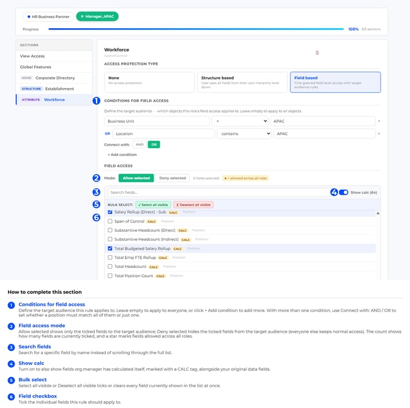
Task: Click the CALC tag on Total Position Count
Action: coord(160,276)
